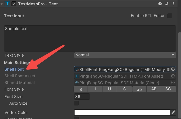Open the Vertex Color white swatch
Image resolution: width=181 pixels, height=119 pixels.
122,112
